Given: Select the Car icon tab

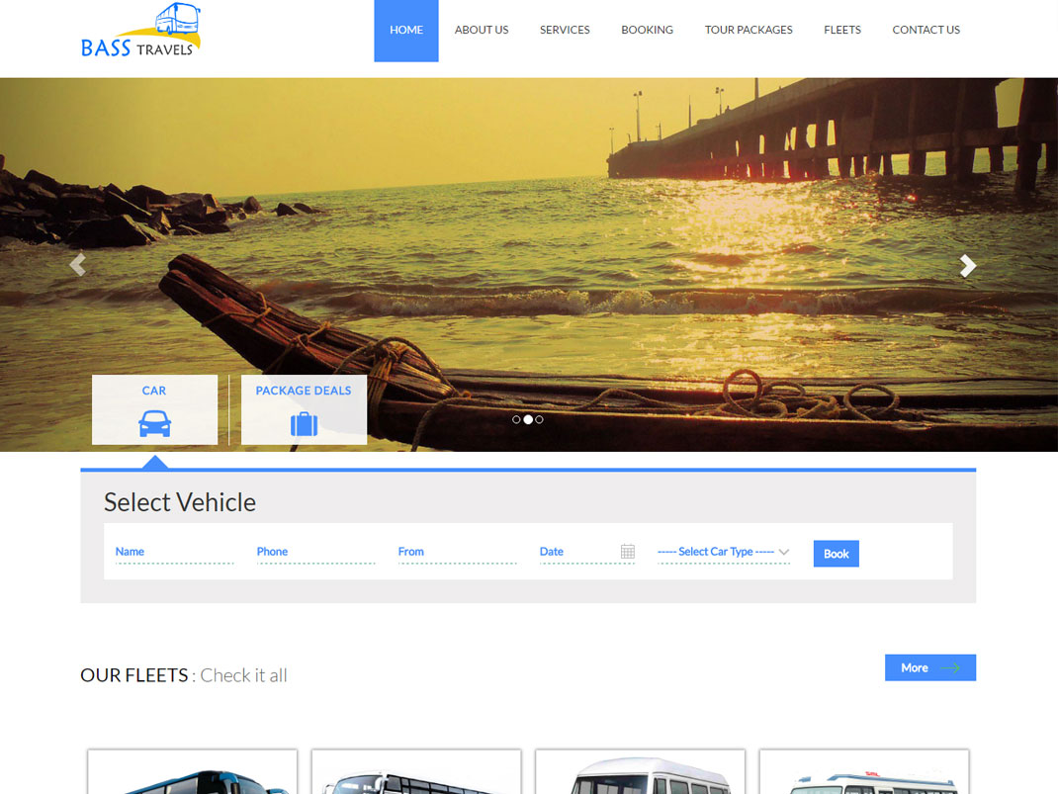Looking at the screenshot, I should tap(154, 423).
